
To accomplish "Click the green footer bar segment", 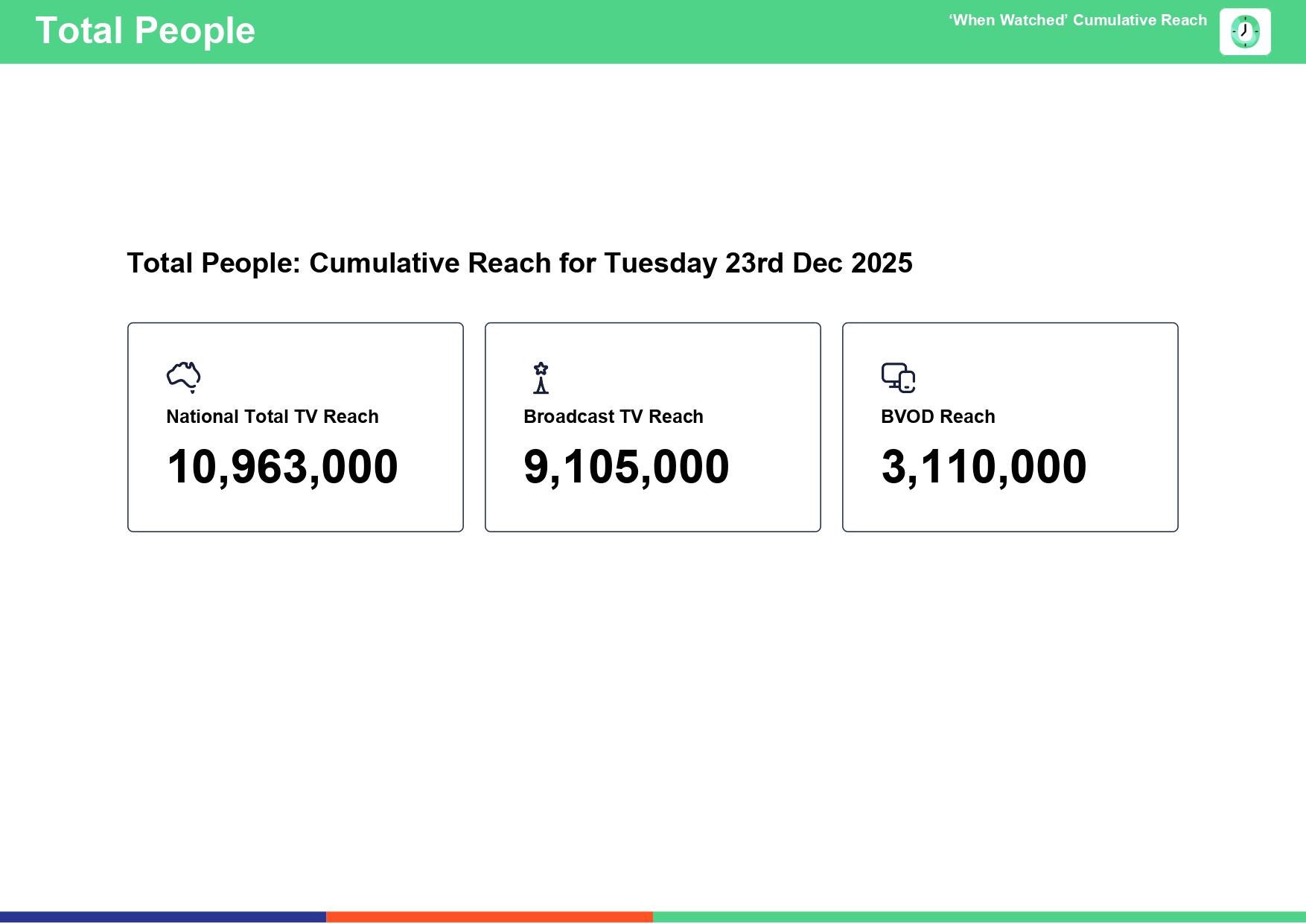I will pos(979,917).
